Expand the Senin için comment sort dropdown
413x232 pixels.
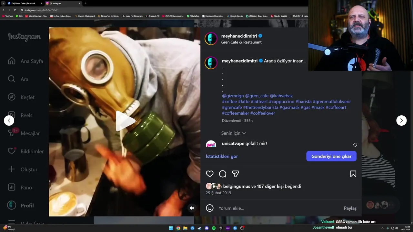[x=234, y=133]
